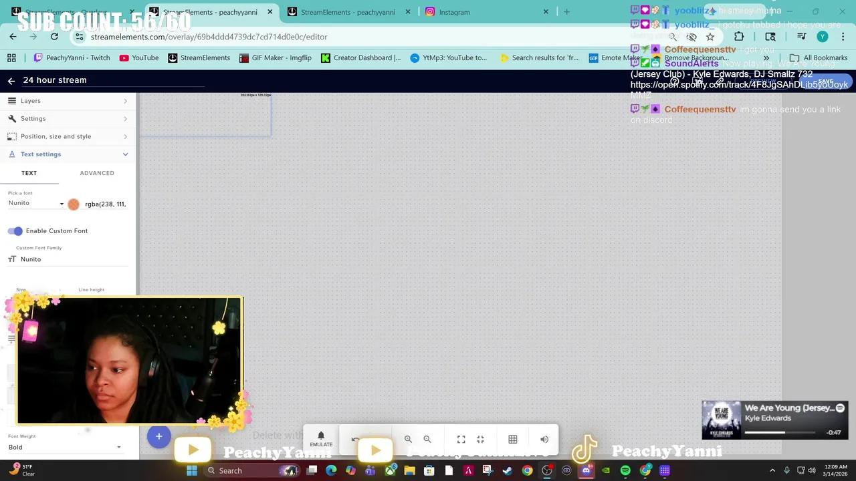The image size is (856, 481).
Task: Add a new widget with plus button
Action: coord(158,436)
